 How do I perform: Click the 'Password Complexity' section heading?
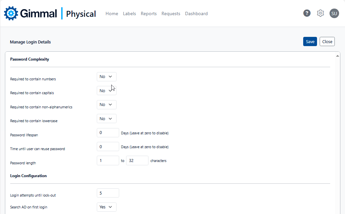point(30,59)
